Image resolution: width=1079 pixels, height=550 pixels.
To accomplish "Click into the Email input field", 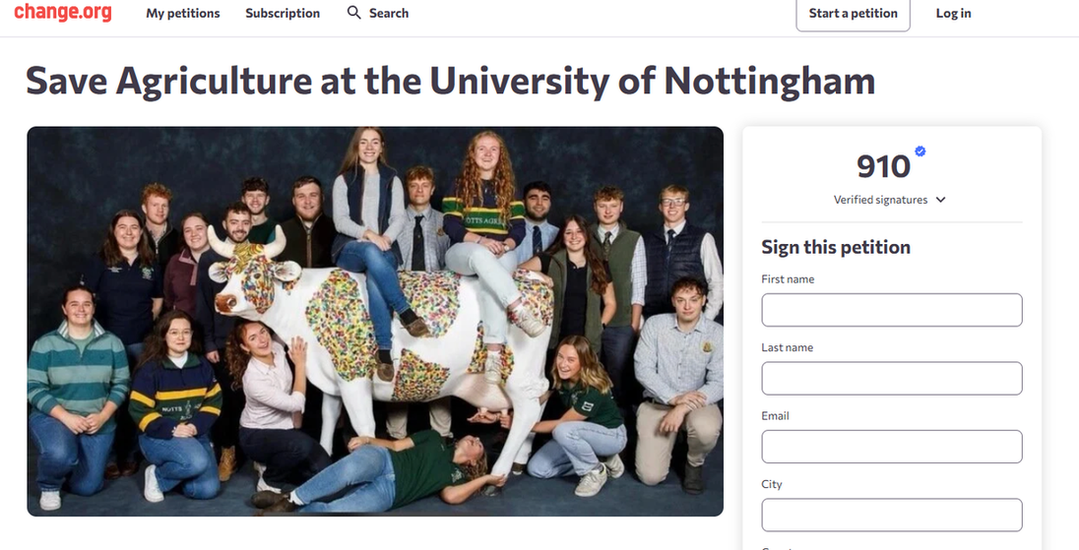I will pos(891,447).
